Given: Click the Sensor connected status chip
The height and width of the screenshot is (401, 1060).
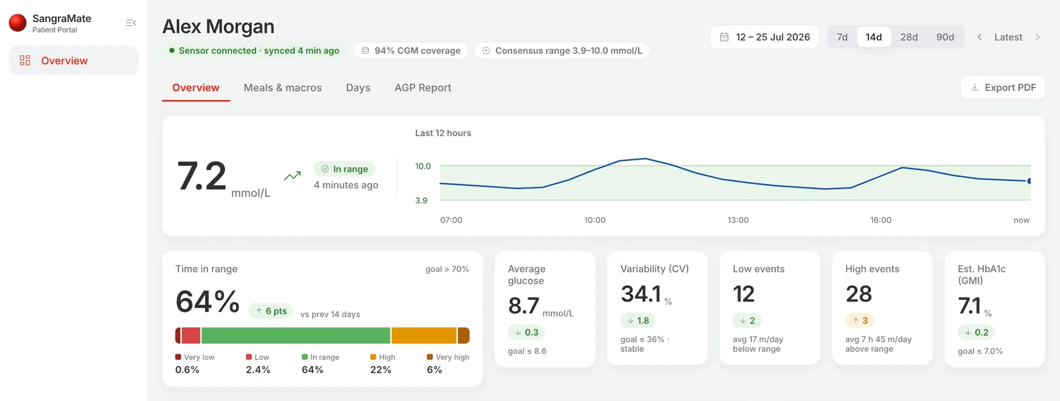Looking at the screenshot, I should (x=254, y=51).
